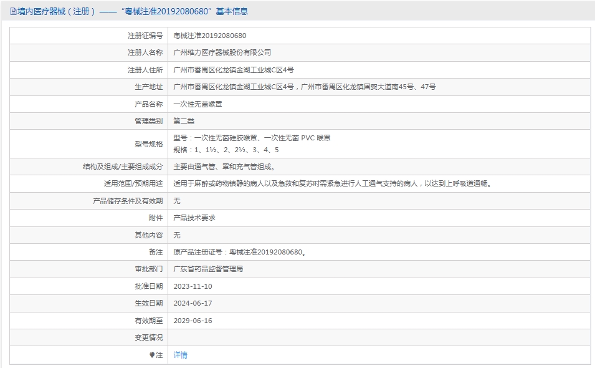The width and height of the screenshot is (595, 368).
Task: Click the 适用范围/预期用途 description text
Action: tap(333, 184)
